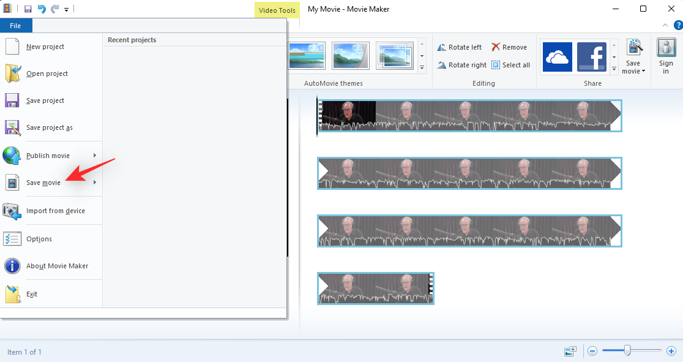Select the second timeline clip strip
The width and height of the screenshot is (683, 362).
pyautogui.click(x=469, y=173)
